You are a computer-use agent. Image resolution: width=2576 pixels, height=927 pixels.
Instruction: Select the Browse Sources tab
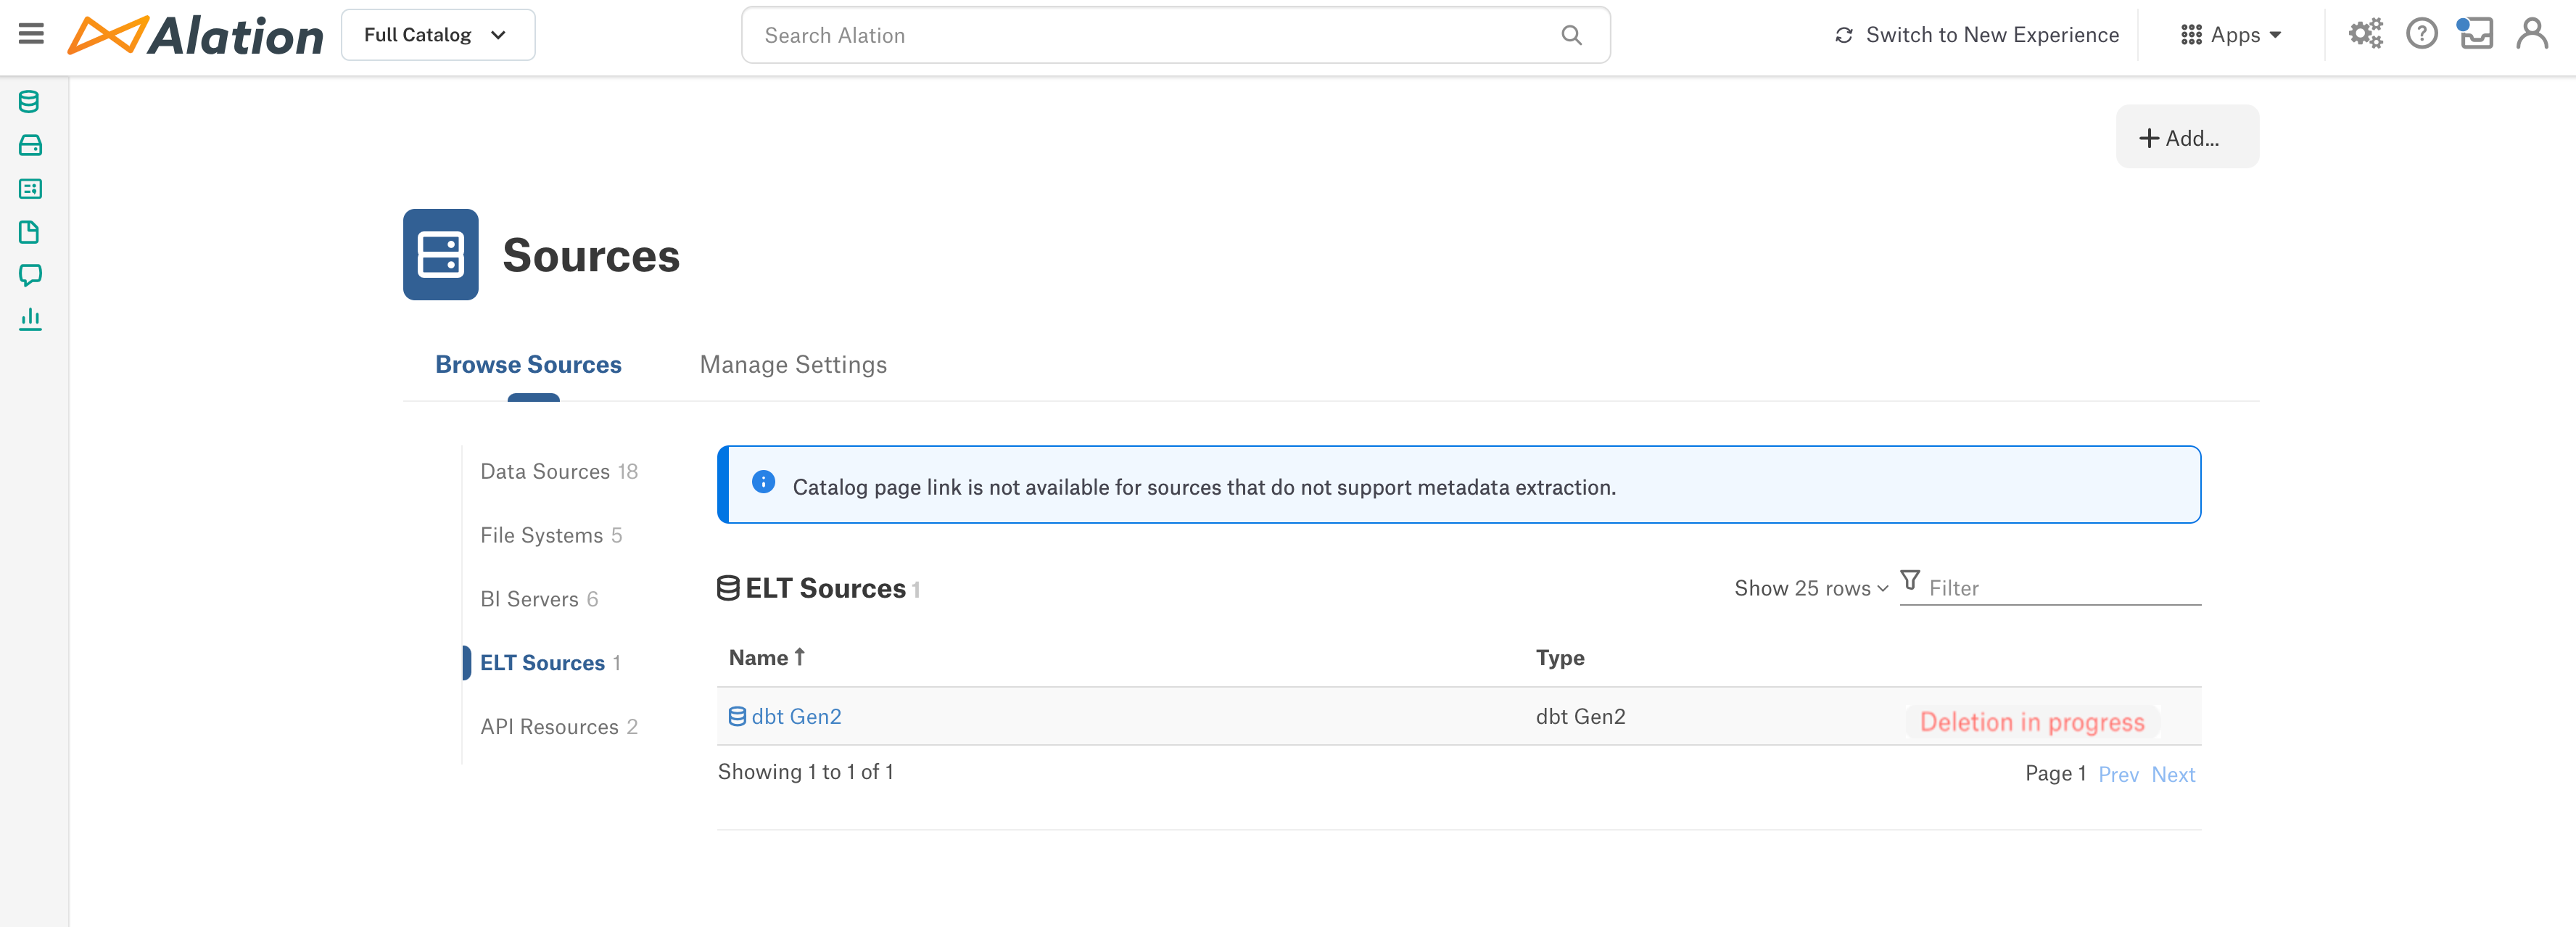[x=528, y=364]
